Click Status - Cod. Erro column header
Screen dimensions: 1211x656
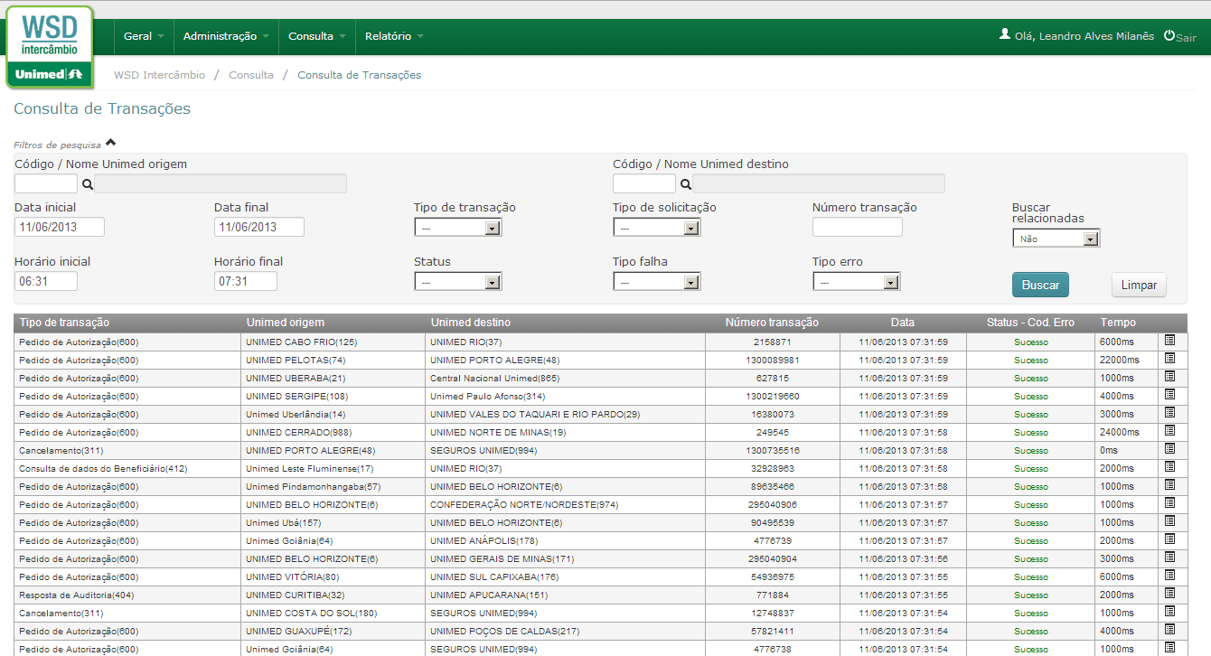pyautogui.click(x=1030, y=323)
